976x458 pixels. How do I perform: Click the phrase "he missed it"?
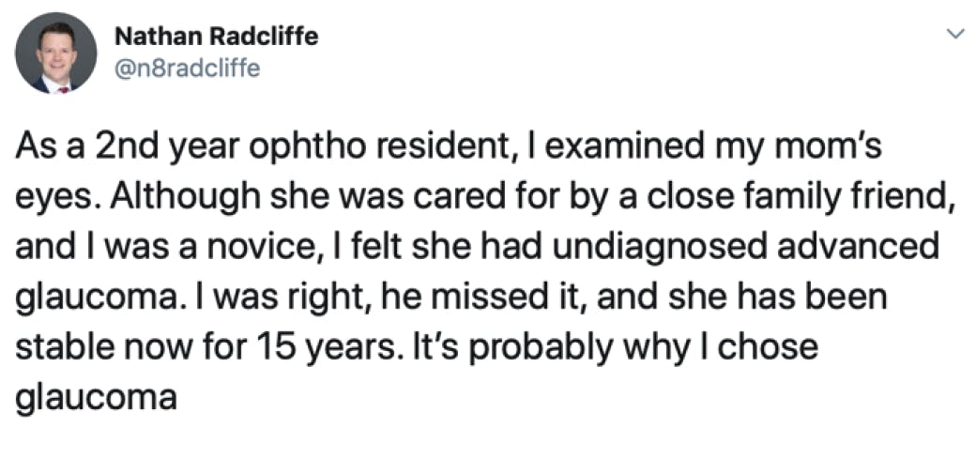tap(487, 298)
